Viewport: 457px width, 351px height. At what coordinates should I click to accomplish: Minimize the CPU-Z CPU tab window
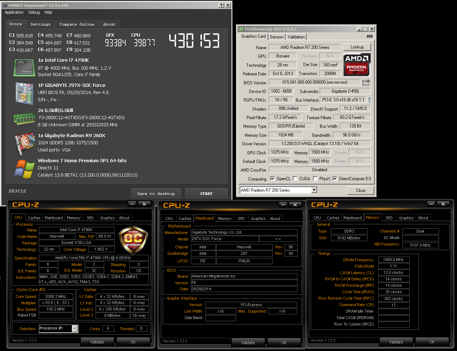(132, 204)
